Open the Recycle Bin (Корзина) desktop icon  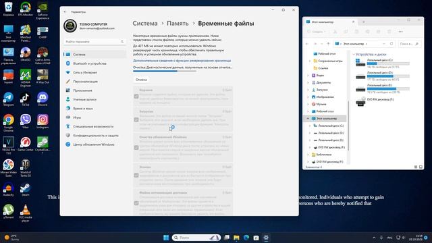(x=8, y=9)
